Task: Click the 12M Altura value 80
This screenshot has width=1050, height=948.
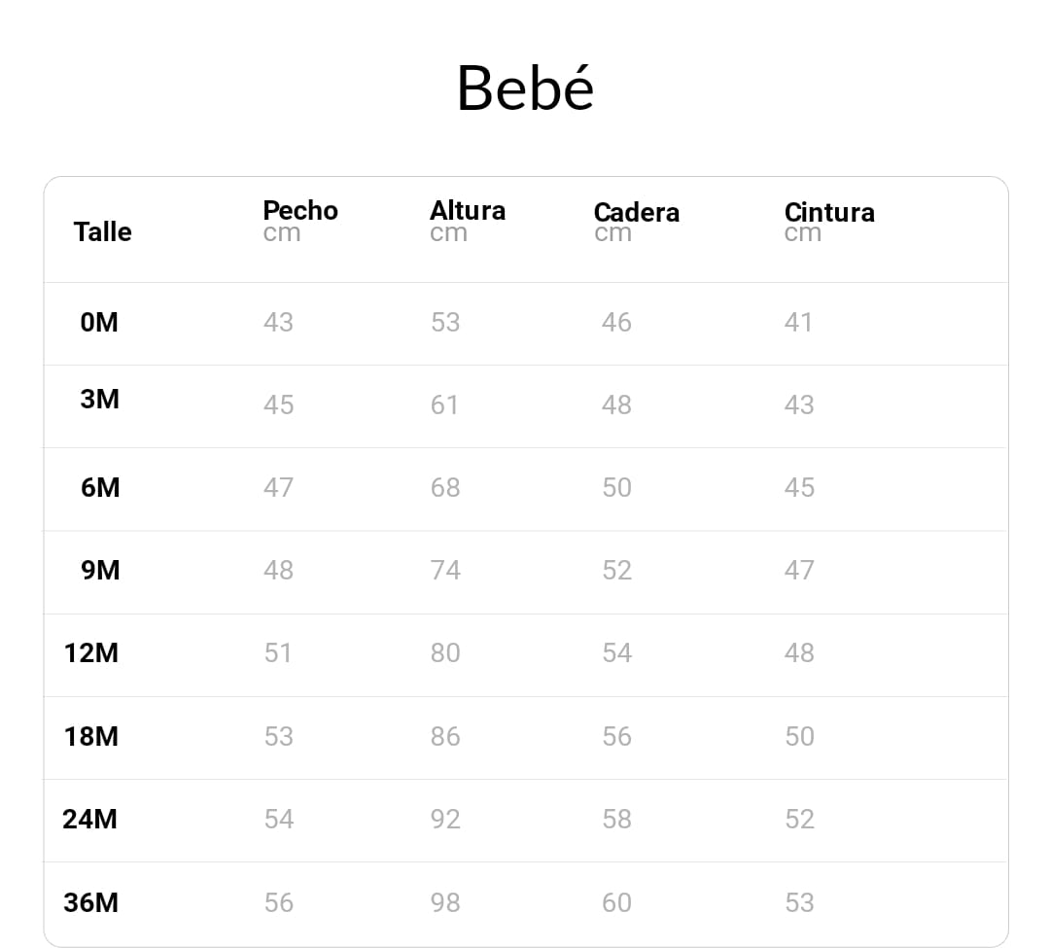Action: click(x=445, y=652)
